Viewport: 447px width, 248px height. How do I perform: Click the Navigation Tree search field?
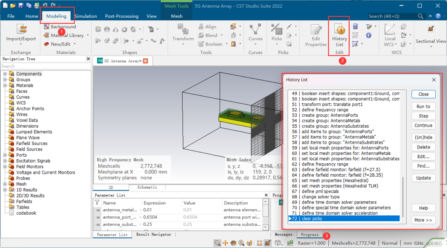(x=46, y=66)
